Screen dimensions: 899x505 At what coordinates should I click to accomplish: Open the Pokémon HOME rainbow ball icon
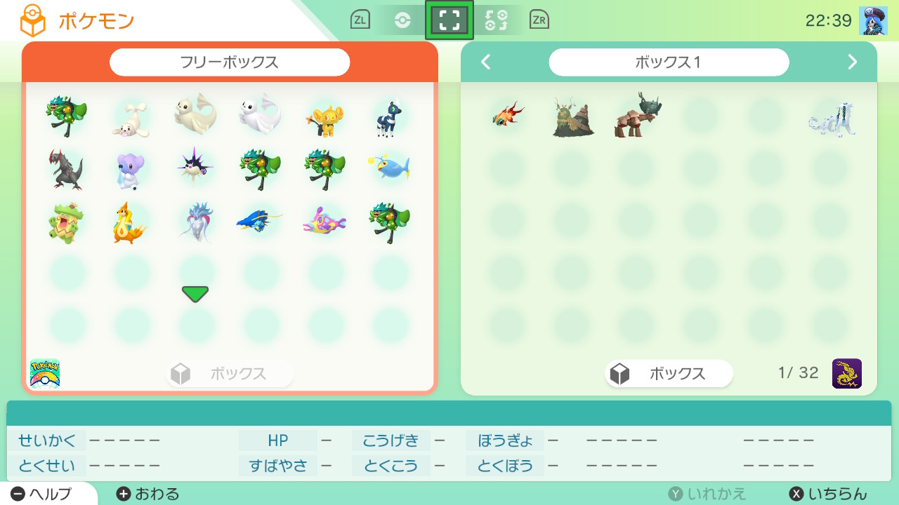[x=45, y=373]
